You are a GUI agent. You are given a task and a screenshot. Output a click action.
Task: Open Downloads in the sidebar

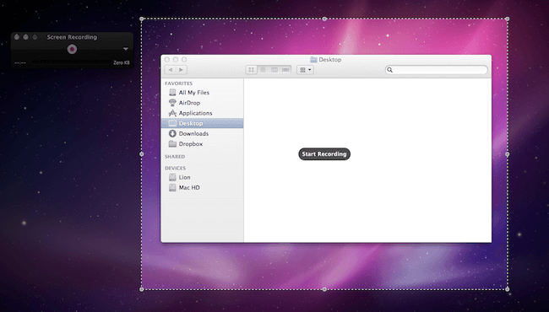202,133
